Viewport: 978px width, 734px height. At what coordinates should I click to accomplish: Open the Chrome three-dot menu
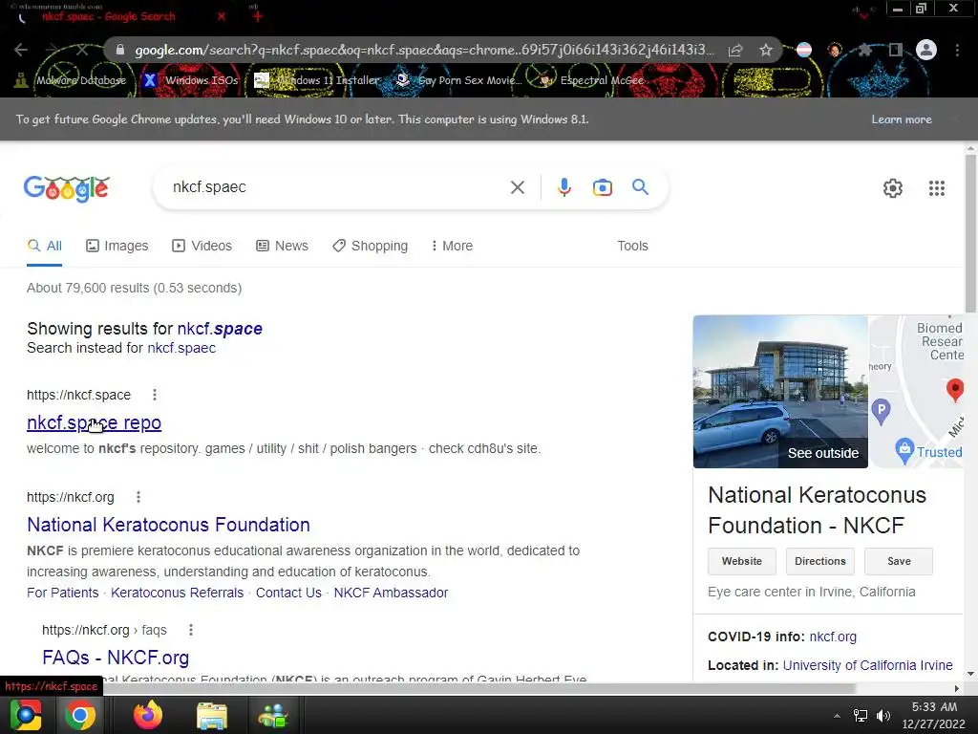(x=957, y=50)
